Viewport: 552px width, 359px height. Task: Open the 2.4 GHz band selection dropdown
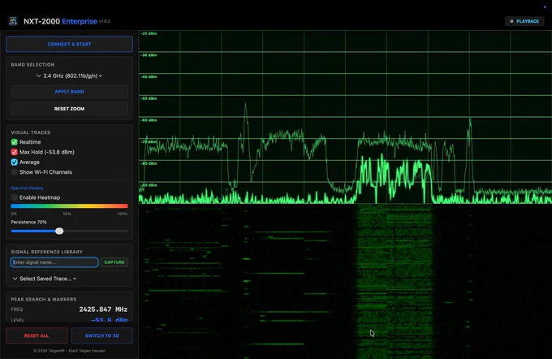[69, 76]
